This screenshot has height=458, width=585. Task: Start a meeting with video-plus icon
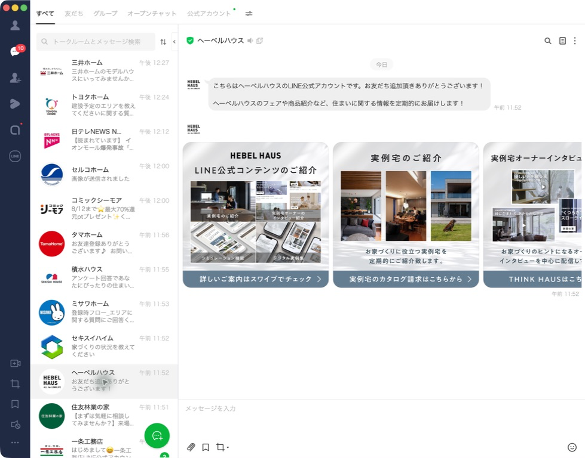pos(16,363)
